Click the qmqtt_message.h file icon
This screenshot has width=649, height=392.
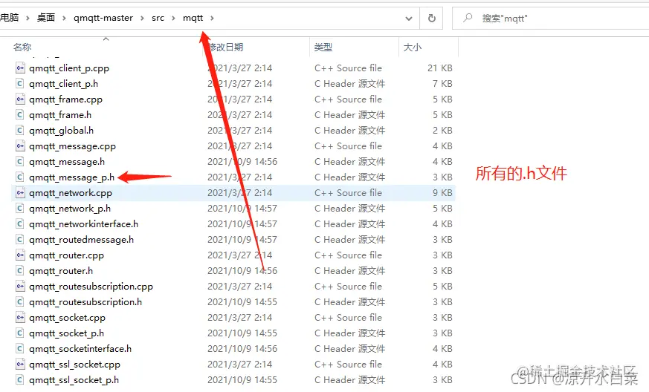(20, 161)
